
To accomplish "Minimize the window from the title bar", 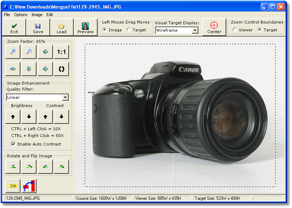I will pyautogui.click(x=264, y=7).
